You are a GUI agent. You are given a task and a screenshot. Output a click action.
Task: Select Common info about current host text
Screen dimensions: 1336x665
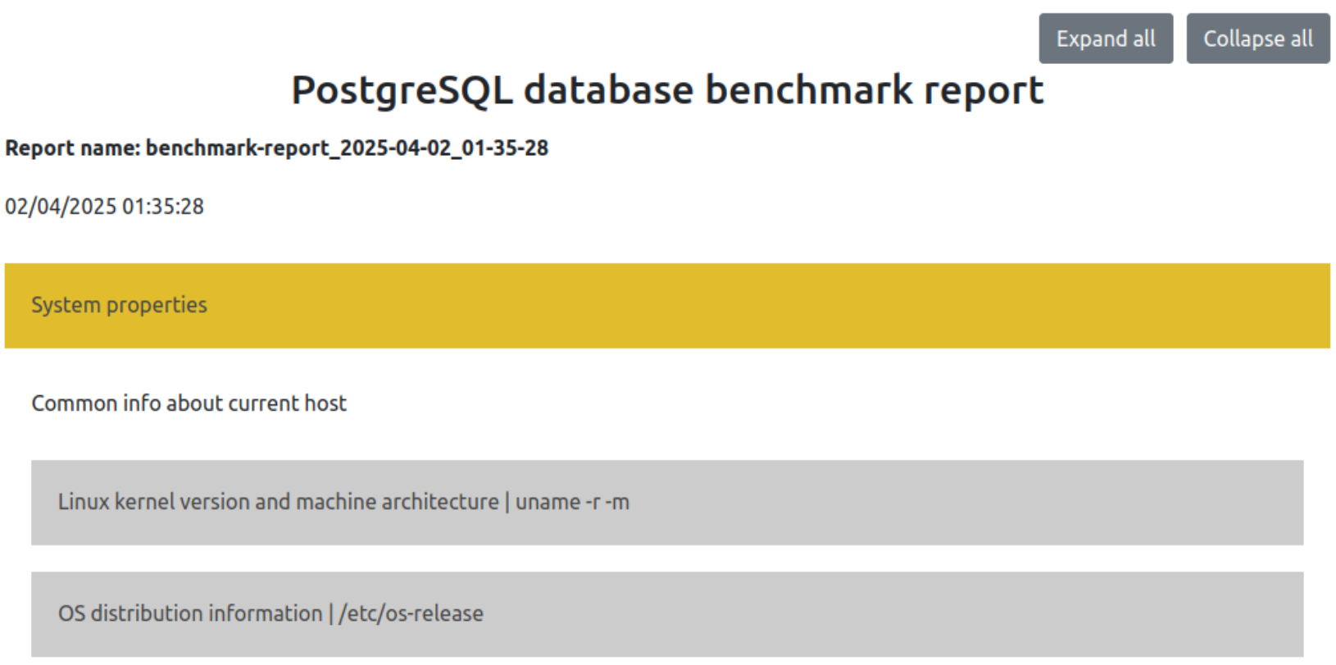[x=189, y=403]
